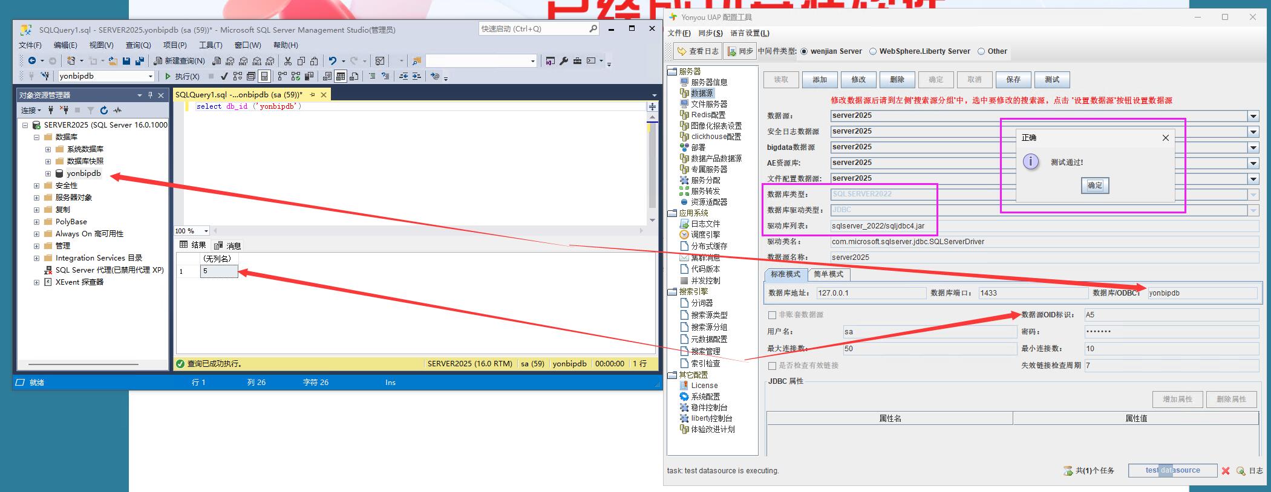Click the refresh icon in Object Explorer toolbar
Screen dimensions: 1271x492
point(104,110)
